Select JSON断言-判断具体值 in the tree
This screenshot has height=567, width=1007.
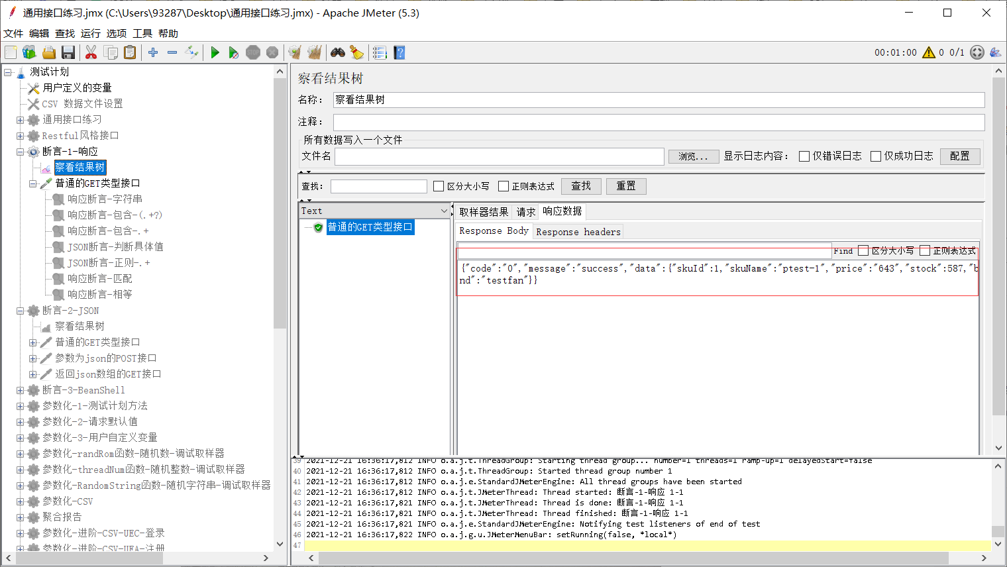(115, 246)
